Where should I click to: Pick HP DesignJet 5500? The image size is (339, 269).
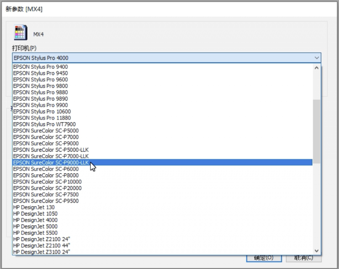pyautogui.click(x=162, y=233)
